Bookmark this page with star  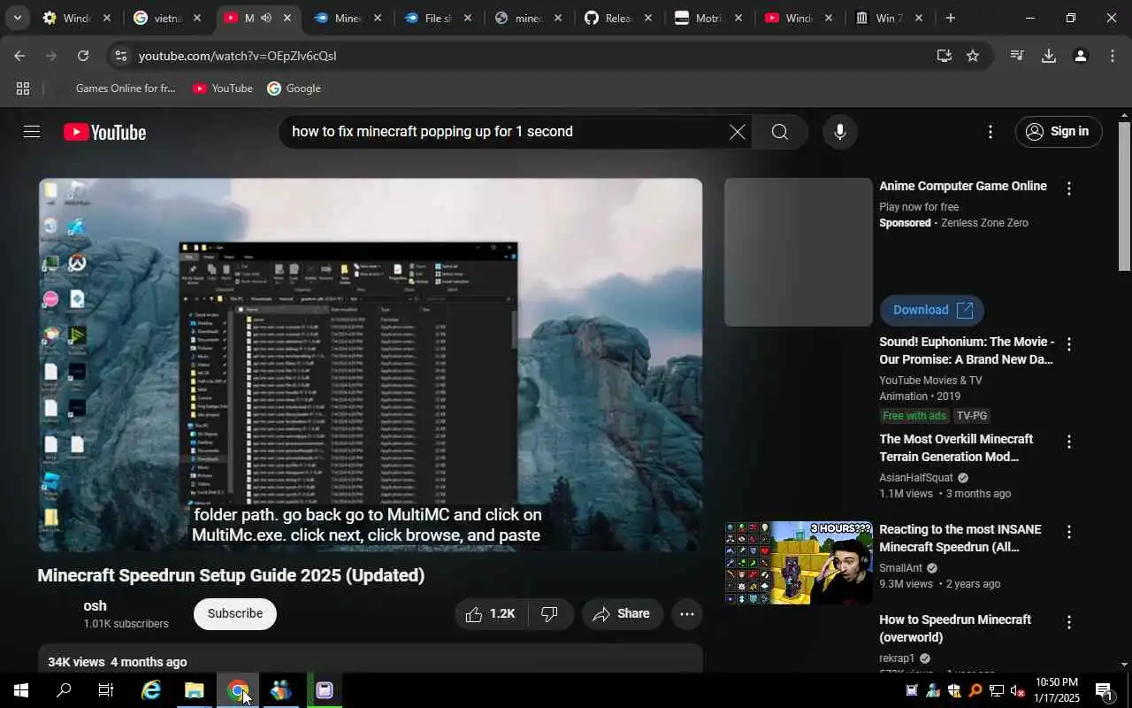(973, 56)
